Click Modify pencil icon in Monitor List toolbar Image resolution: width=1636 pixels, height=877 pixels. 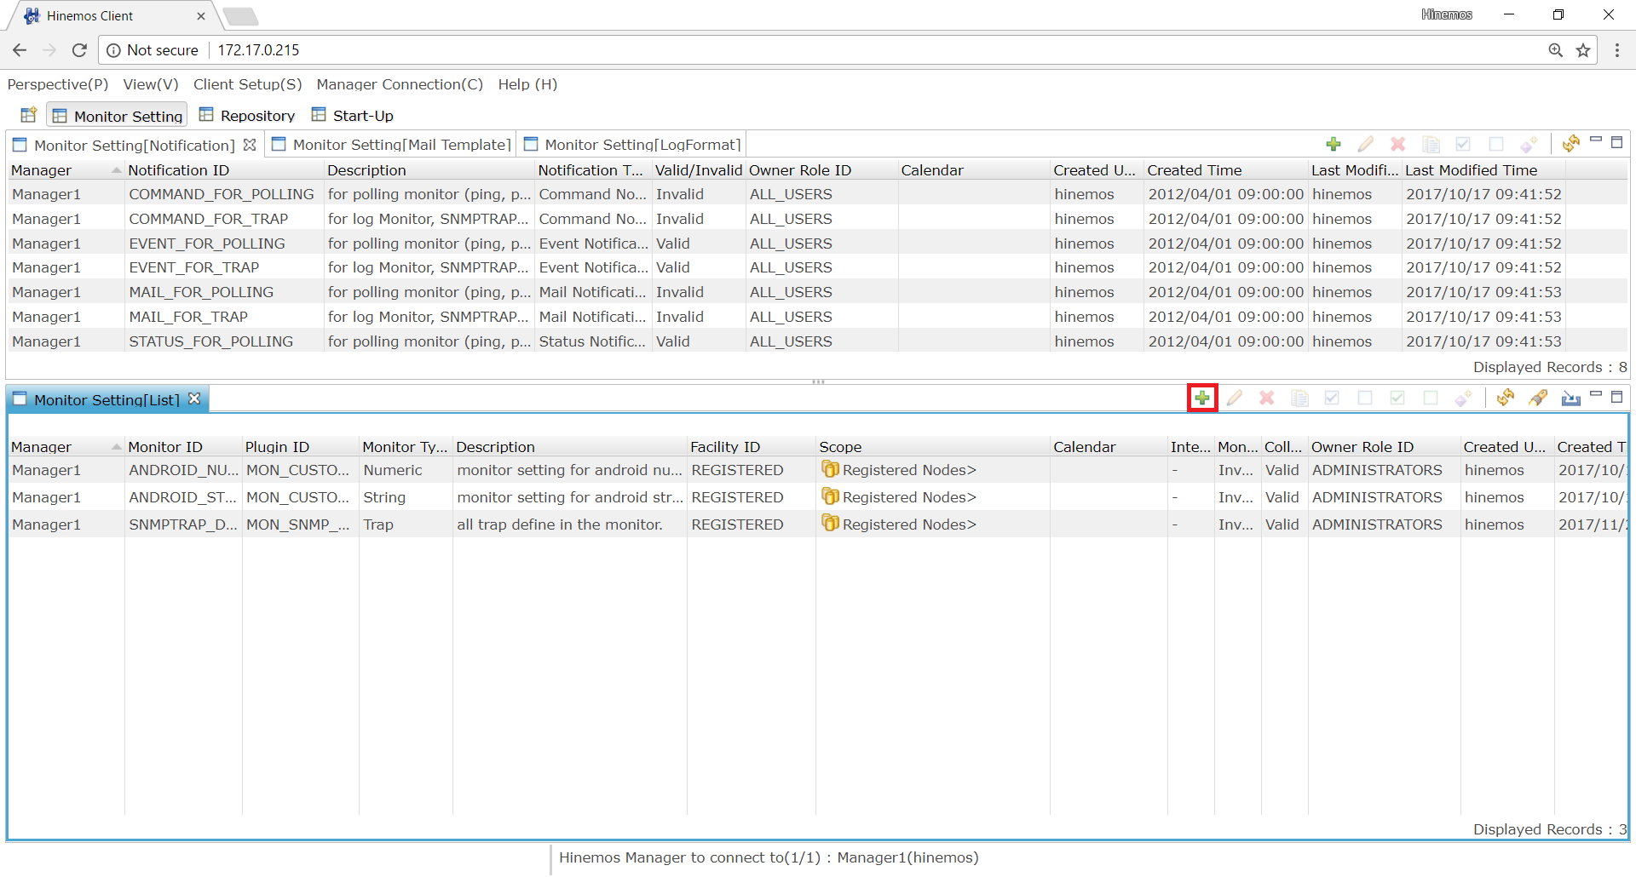click(x=1235, y=398)
